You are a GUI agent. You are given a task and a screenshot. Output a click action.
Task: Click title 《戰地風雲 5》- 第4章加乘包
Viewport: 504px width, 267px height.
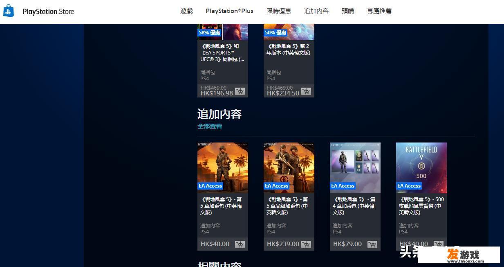click(x=355, y=206)
